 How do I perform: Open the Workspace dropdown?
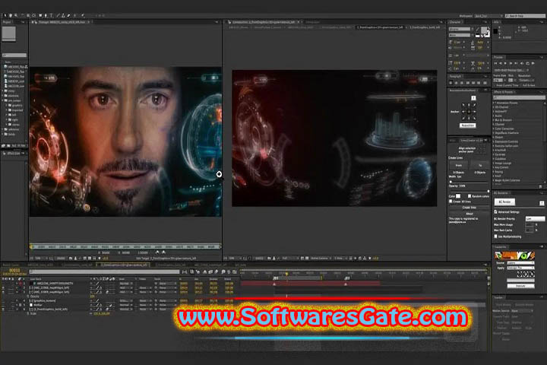pyautogui.click(x=489, y=16)
